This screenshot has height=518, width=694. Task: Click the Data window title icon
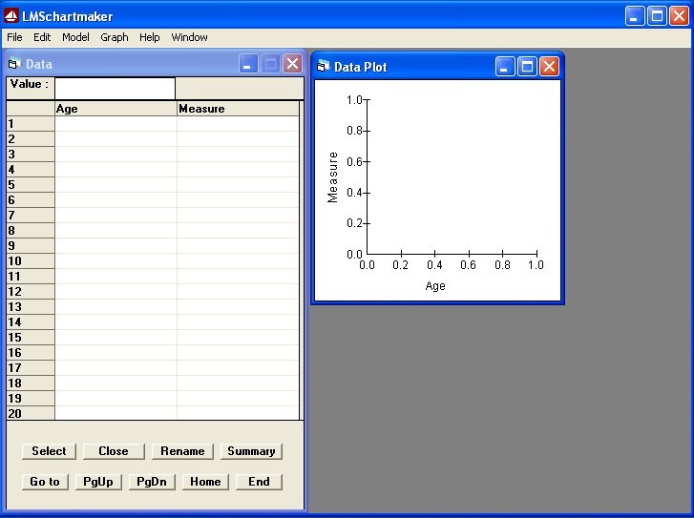pos(13,64)
